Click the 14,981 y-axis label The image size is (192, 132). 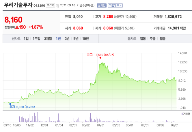[182, 53]
